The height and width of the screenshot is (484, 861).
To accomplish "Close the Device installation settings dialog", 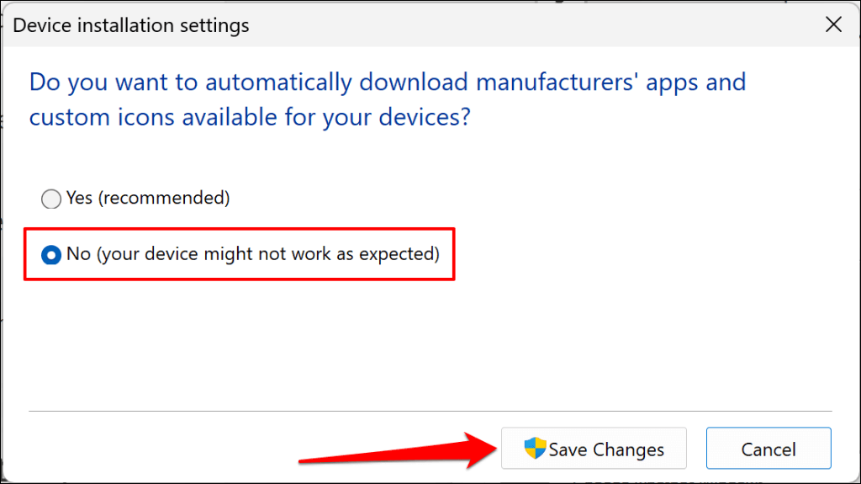I will point(833,24).
